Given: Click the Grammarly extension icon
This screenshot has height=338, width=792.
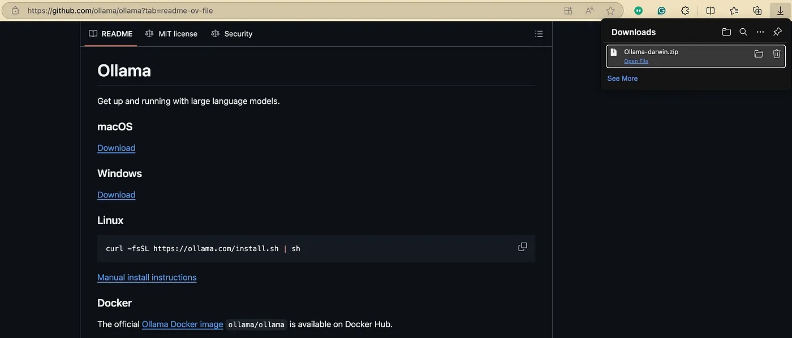Looking at the screenshot, I should pos(661,11).
